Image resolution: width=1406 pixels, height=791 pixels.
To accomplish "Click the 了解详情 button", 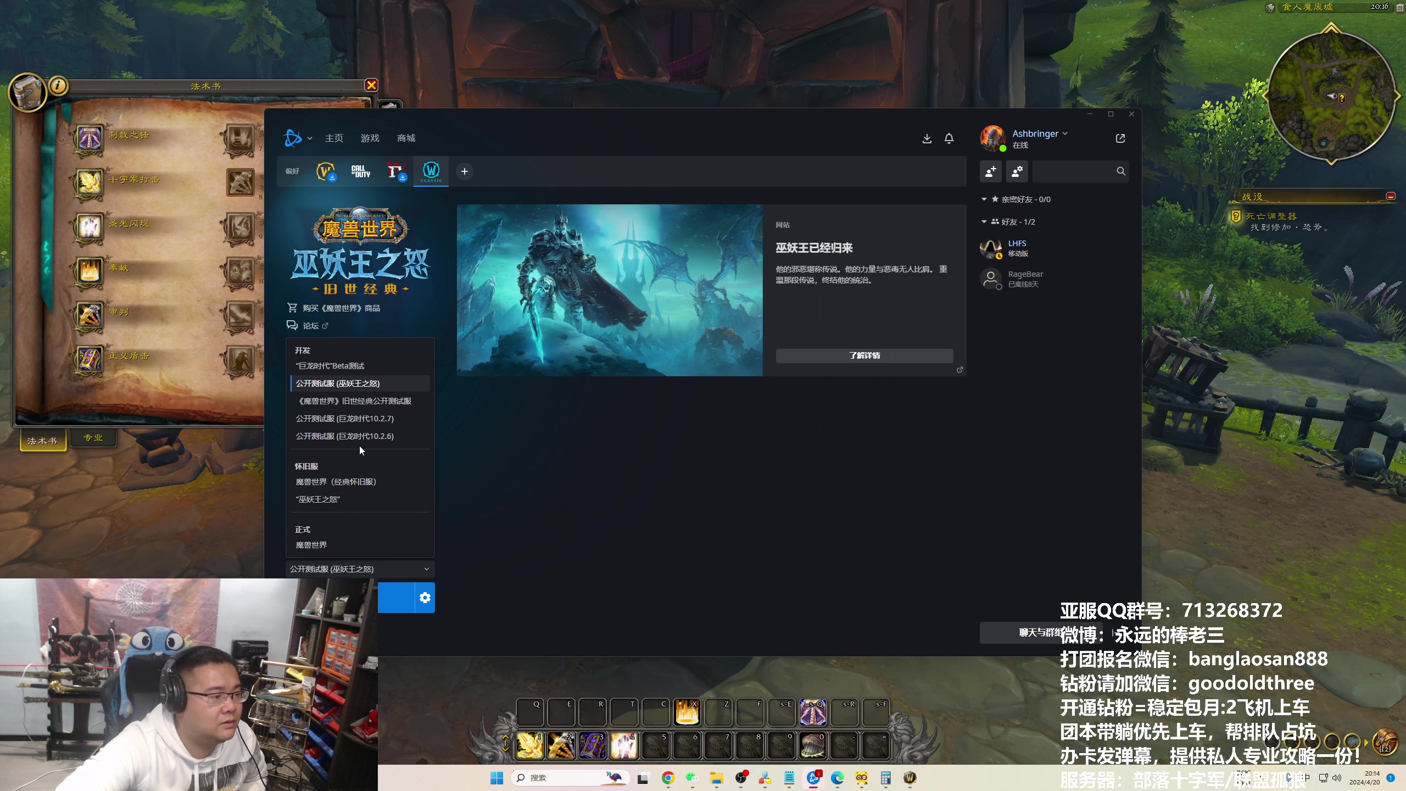I will 864,355.
